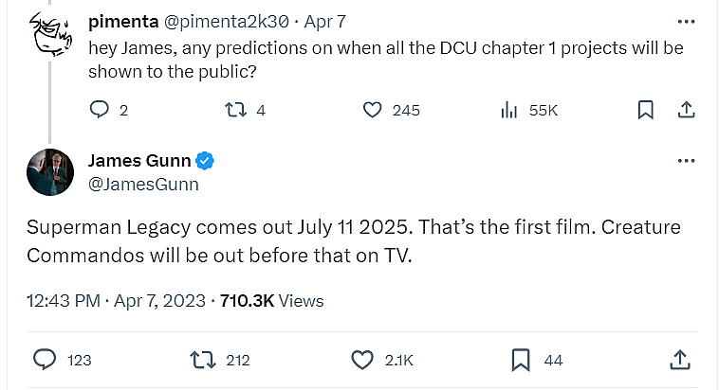Open the James Gunn display name link

(x=138, y=161)
